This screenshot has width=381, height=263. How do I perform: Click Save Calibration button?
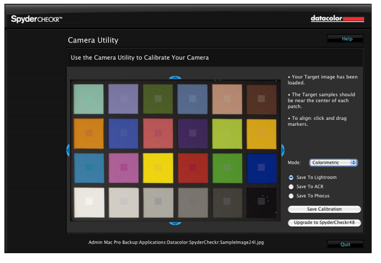[324, 209]
